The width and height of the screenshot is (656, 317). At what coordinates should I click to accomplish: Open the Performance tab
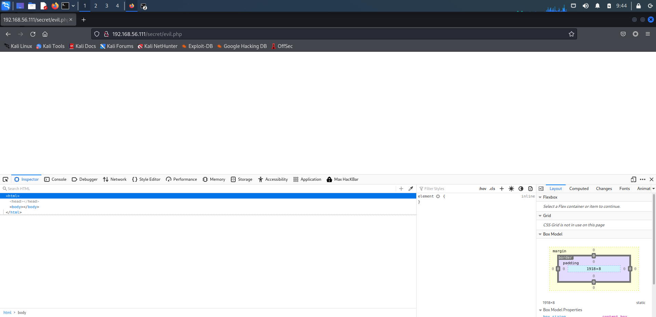click(x=181, y=179)
